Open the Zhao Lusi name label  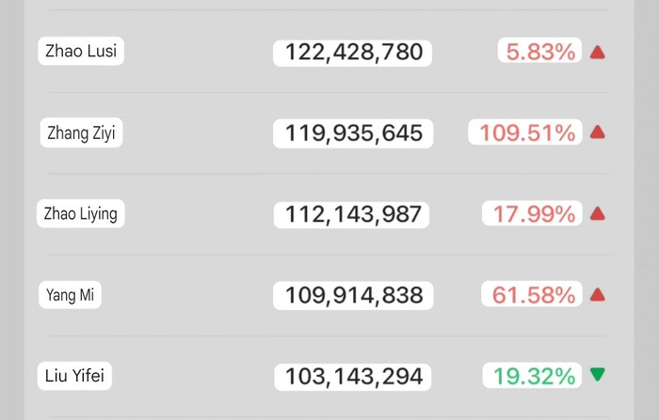(x=81, y=51)
